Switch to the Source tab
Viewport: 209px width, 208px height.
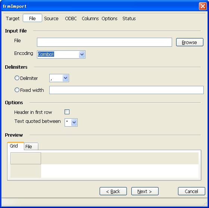51,18
